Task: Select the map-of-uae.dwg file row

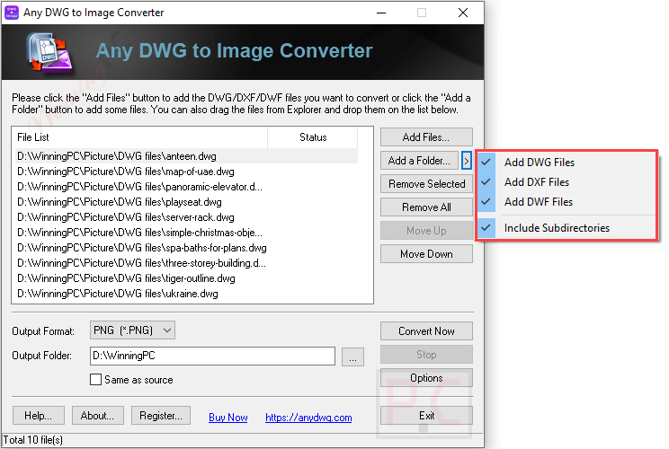Action: pyautogui.click(x=186, y=172)
